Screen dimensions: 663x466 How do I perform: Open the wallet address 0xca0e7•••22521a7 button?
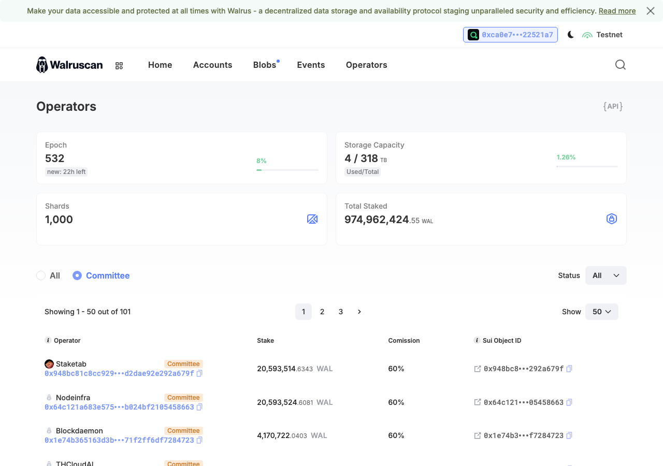tap(510, 35)
